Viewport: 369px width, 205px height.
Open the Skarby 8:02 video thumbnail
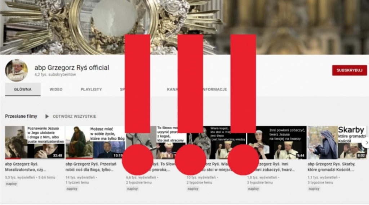(x=337, y=143)
